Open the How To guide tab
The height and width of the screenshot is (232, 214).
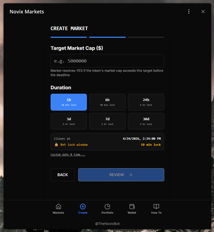pos(156,209)
